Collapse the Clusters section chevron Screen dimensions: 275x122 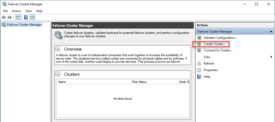tap(58, 74)
